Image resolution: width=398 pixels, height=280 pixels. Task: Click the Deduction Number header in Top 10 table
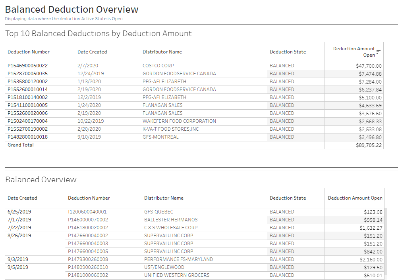[x=29, y=52]
